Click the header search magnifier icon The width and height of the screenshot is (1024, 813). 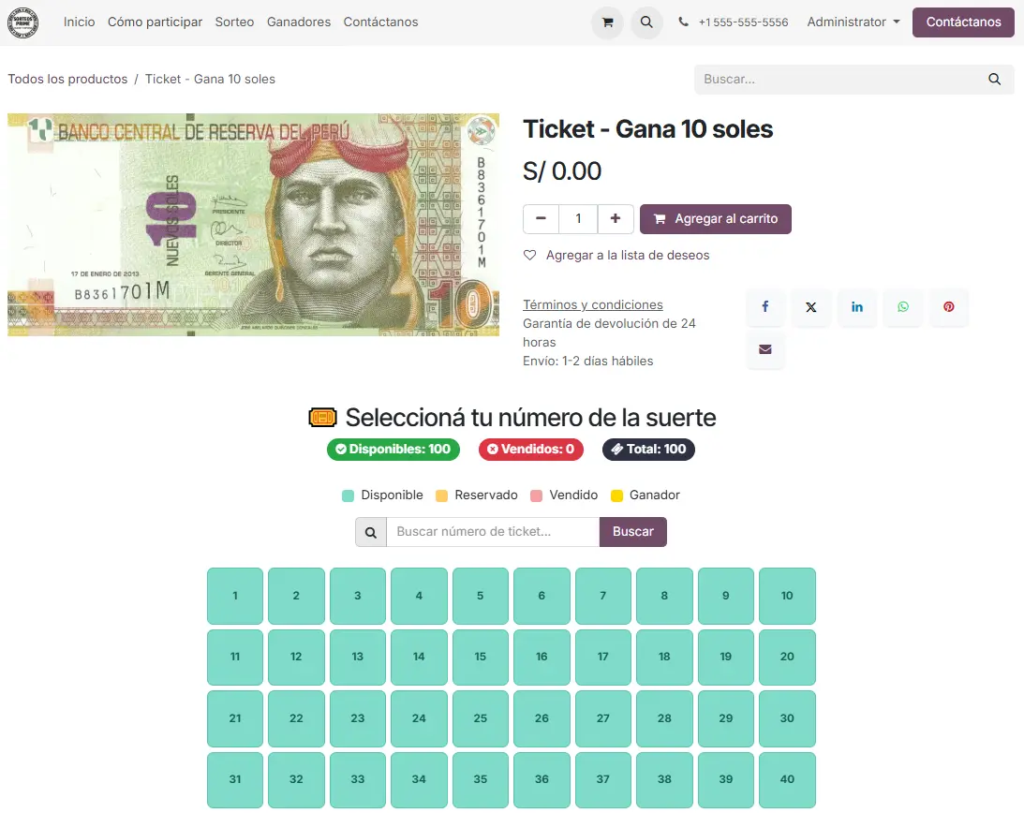coord(646,22)
